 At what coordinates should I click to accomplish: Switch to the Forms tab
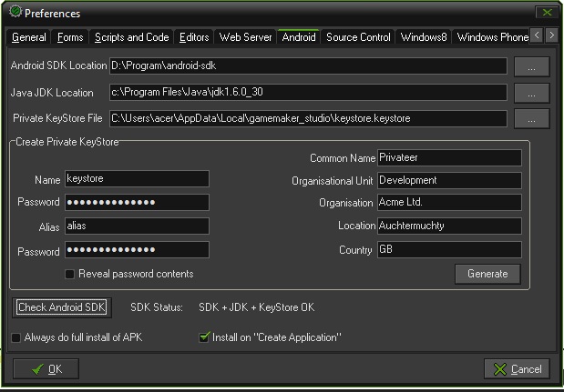click(x=70, y=37)
